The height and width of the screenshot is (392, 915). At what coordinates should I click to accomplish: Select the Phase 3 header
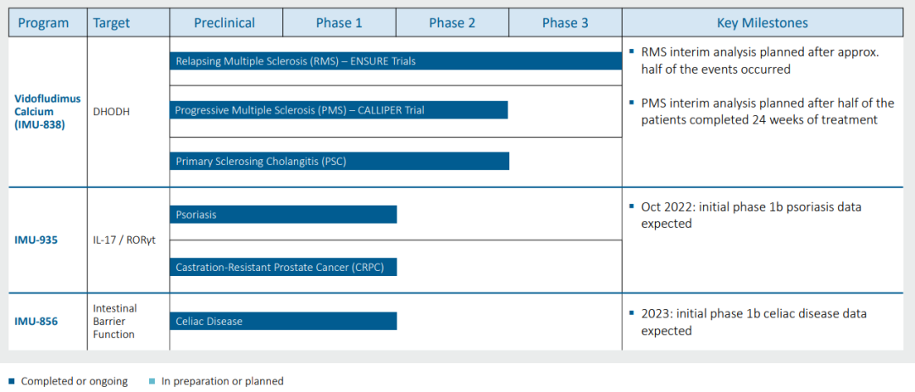[565, 23]
